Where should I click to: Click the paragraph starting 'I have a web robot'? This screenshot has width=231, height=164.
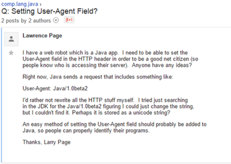(x=110, y=59)
